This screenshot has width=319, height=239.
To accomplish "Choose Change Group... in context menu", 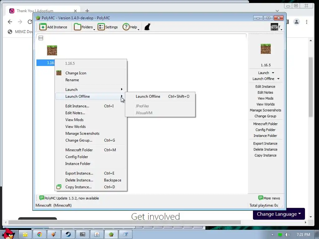I will (x=91, y=140).
